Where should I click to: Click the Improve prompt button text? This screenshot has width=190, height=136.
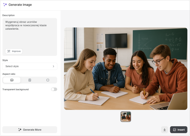click(x=16, y=51)
